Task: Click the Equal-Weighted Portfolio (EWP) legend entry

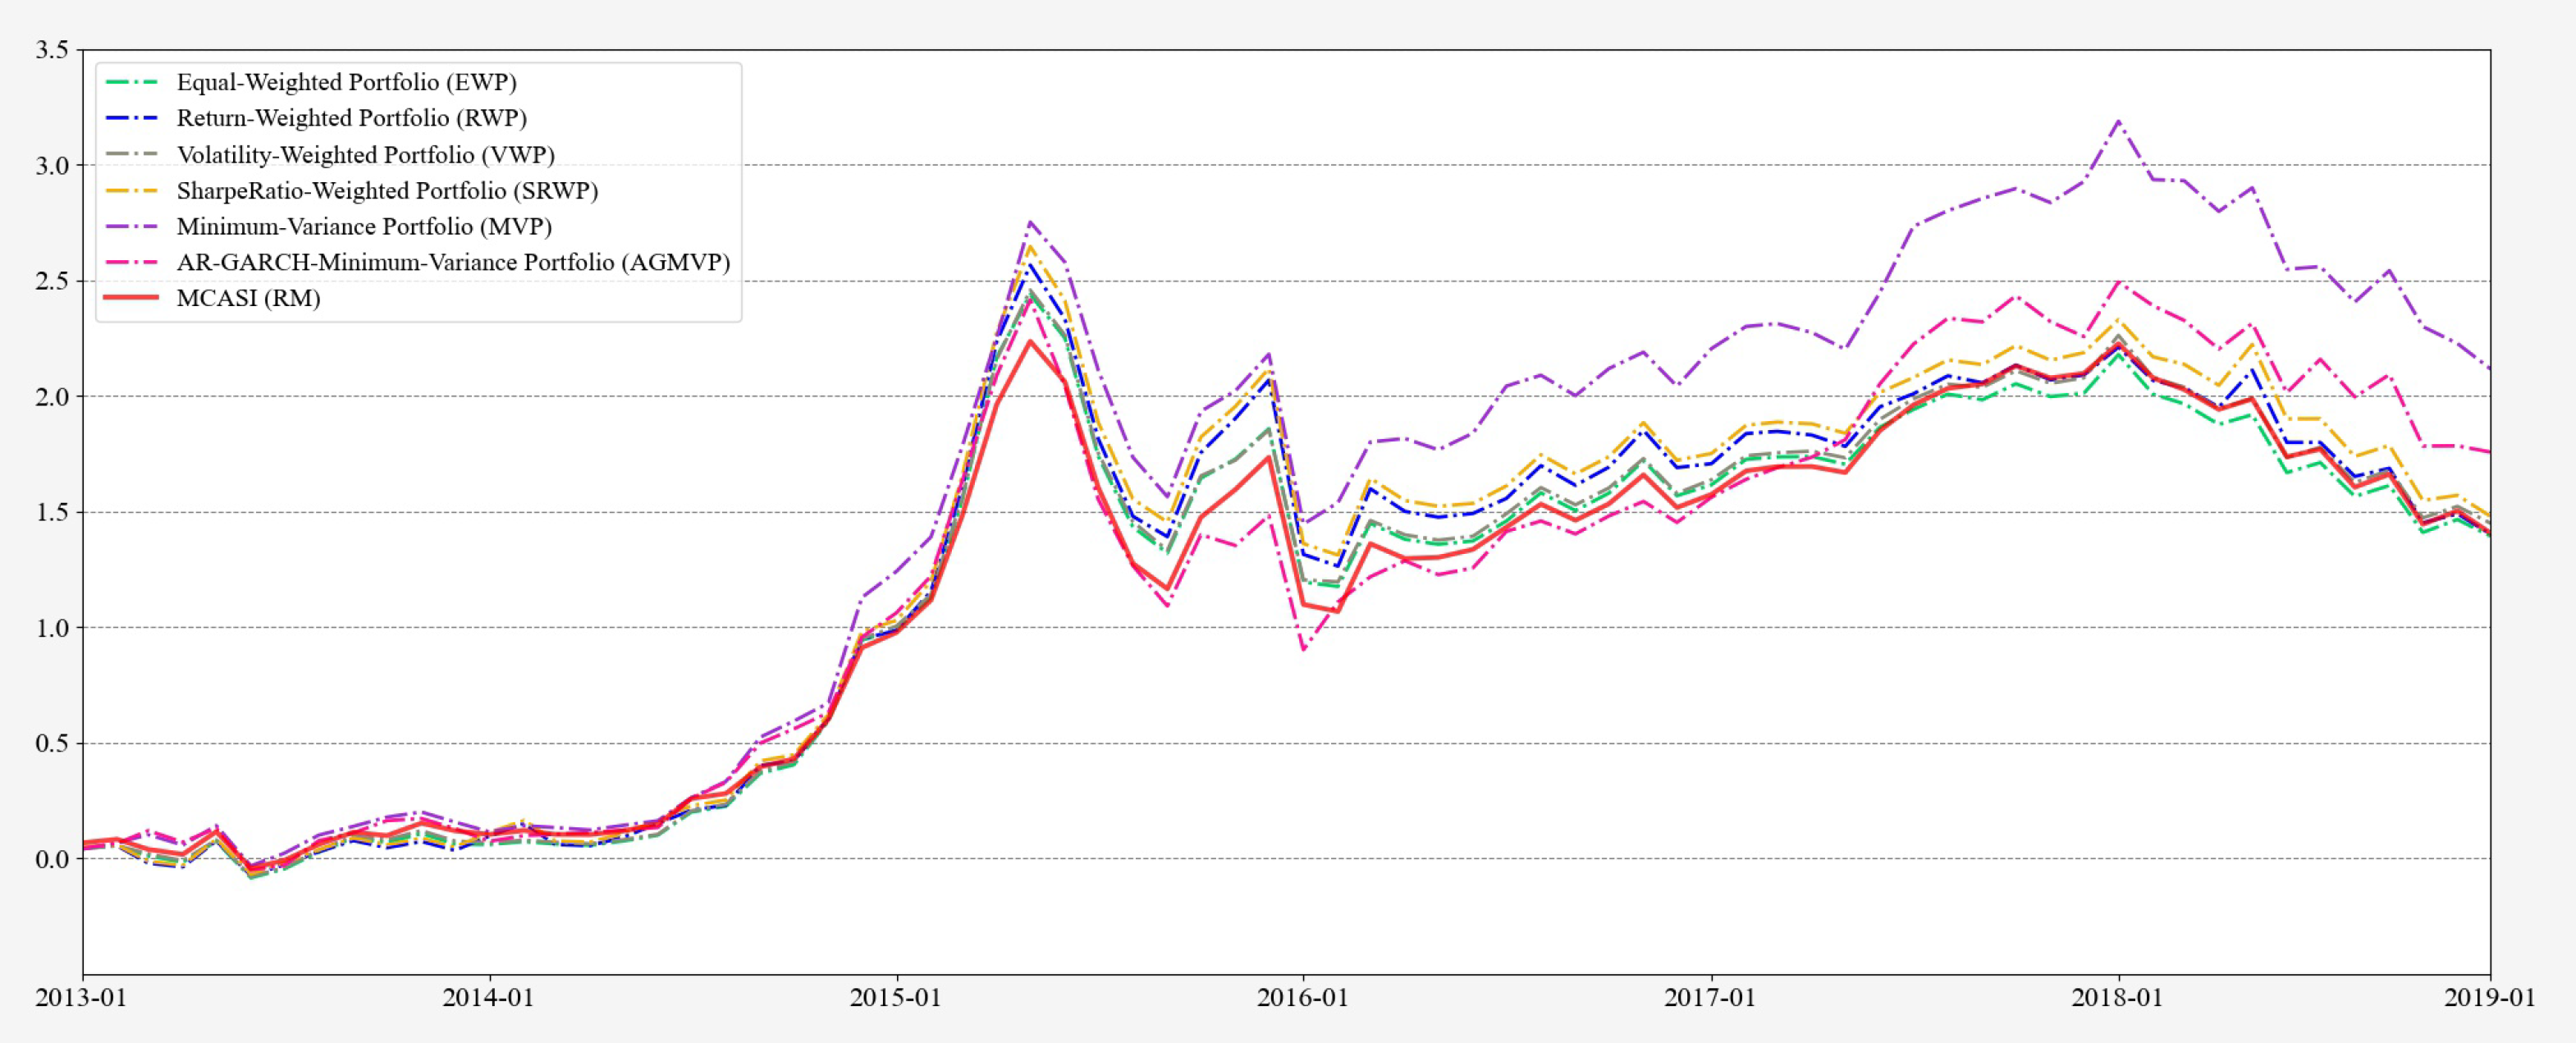Action: click(346, 82)
